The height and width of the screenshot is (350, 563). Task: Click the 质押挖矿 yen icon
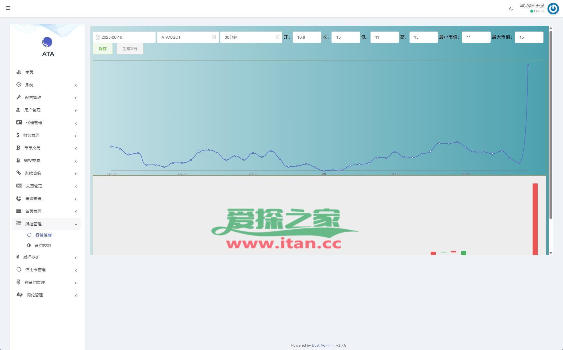coord(18,257)
